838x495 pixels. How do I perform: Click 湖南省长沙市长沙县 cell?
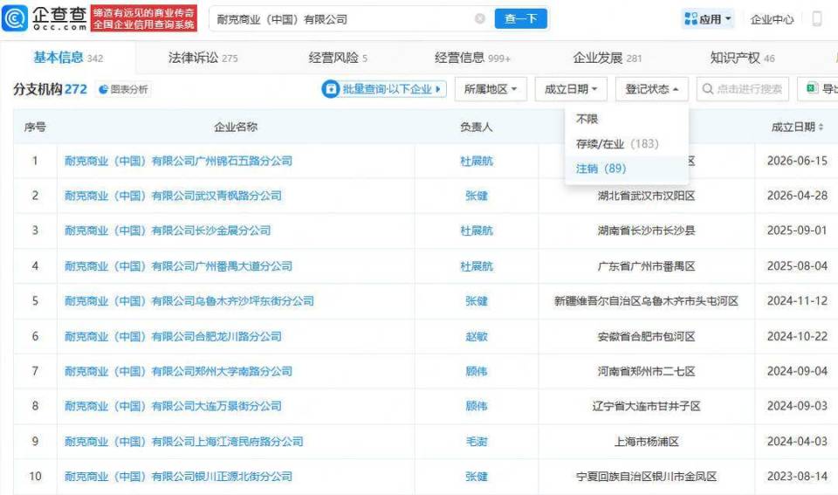(646, 230)
